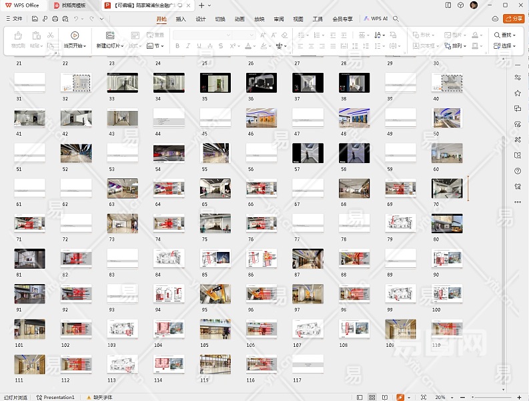The height and width of the screenshot is (401, 529).
Task: Click the WPS AI button
Action: [376, 19]
